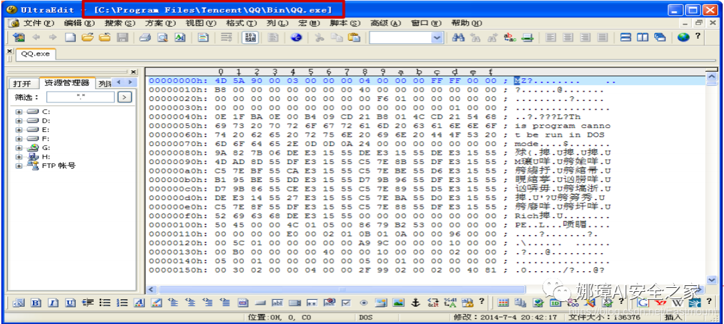This screenshot has width=724, height=324.
Task: Click the numbered list icon in HTML toolbar
Action: coord(123,303)
